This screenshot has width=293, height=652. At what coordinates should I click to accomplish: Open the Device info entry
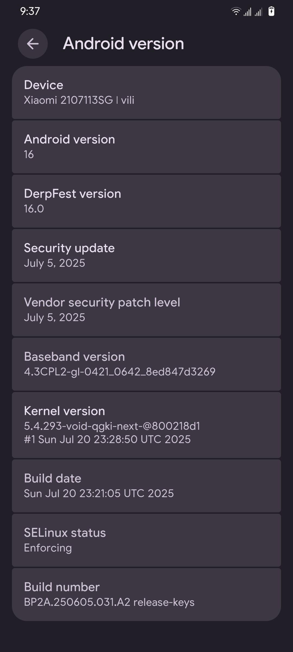coord(146,92)
